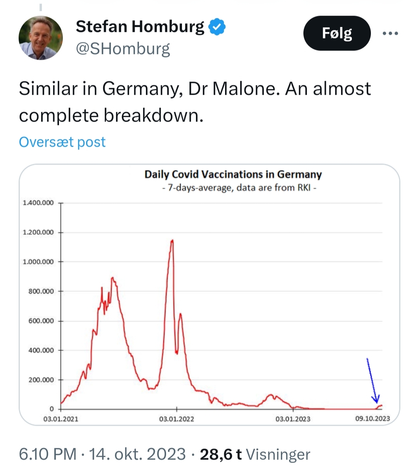Click the 09.10.2023 x-axis date label
This screenshot has height=468, width=419.
tap(372, 419)
